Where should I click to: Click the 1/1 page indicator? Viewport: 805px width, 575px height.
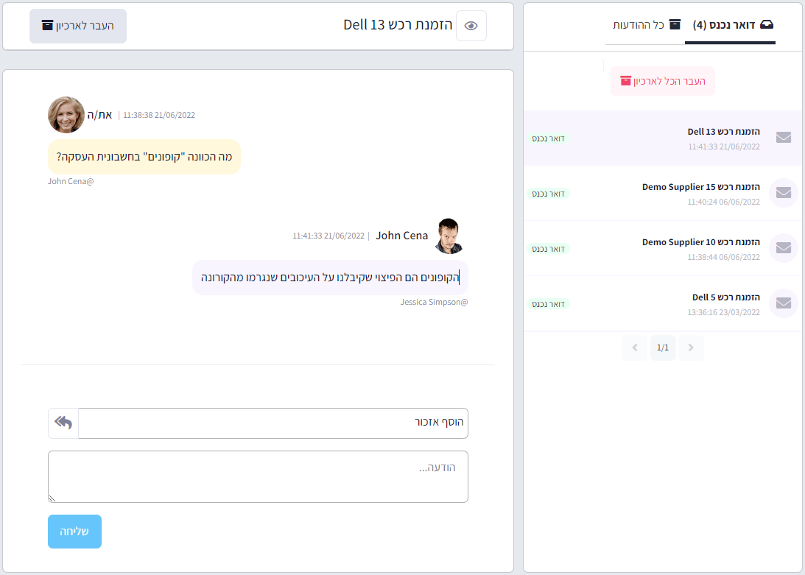tap(663, 348)
